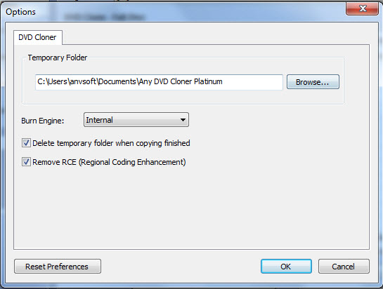Click the 'Temporary Folder' group heading

(x=58, y=58)
